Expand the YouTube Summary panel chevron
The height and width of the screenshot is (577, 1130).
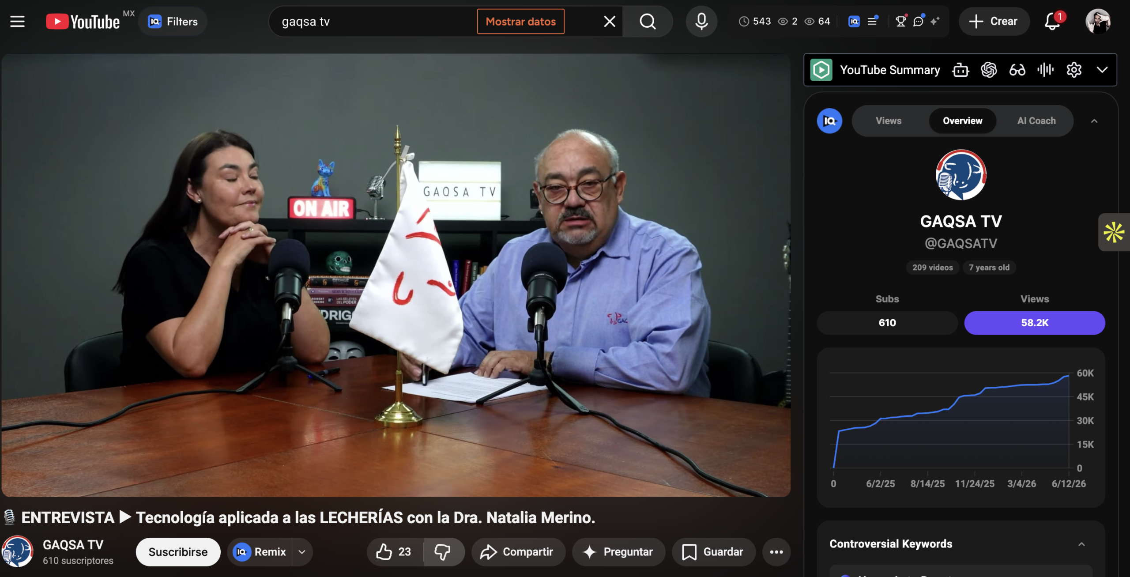tap(1102, 70)
